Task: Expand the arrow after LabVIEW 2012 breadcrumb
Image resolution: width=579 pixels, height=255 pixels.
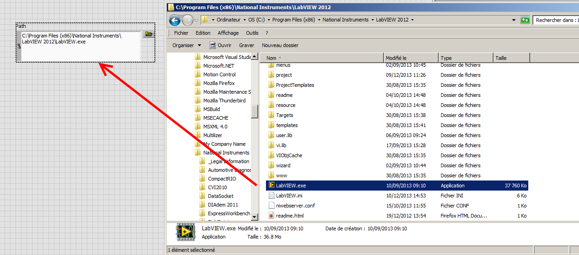Action: (x=413, y=20)
